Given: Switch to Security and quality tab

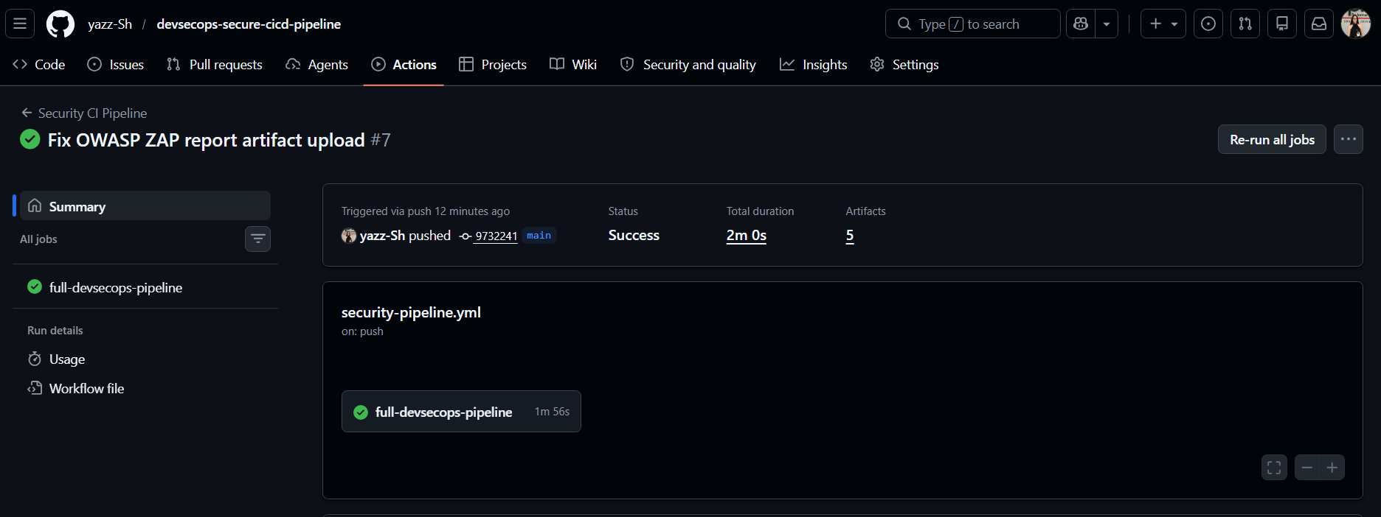Looking at the screenshot, I should [x=688, y=64].
